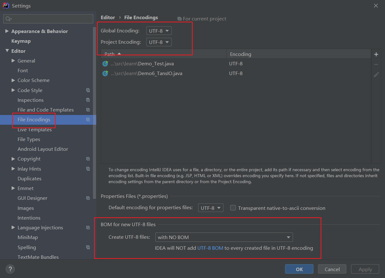The height and width of the screenshot is (278, 385).
Task: Focus the settings search field
Action: (48, 19)
